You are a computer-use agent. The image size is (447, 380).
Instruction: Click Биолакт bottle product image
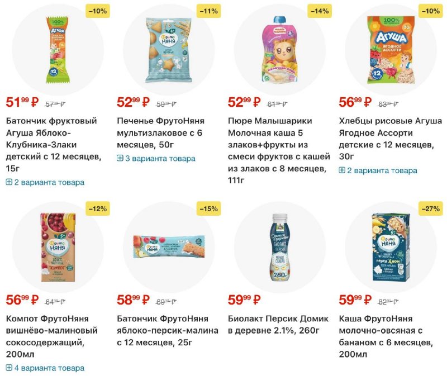pyautogui.click(x=279, y=246)
